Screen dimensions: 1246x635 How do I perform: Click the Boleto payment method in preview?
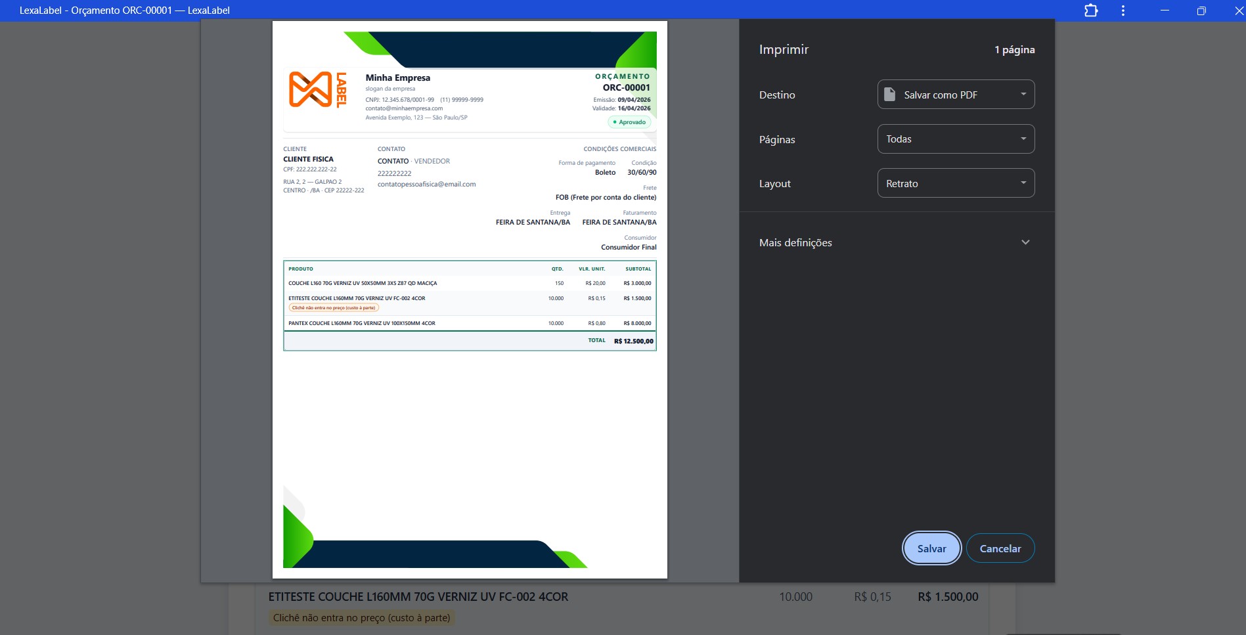pos(606,173)
